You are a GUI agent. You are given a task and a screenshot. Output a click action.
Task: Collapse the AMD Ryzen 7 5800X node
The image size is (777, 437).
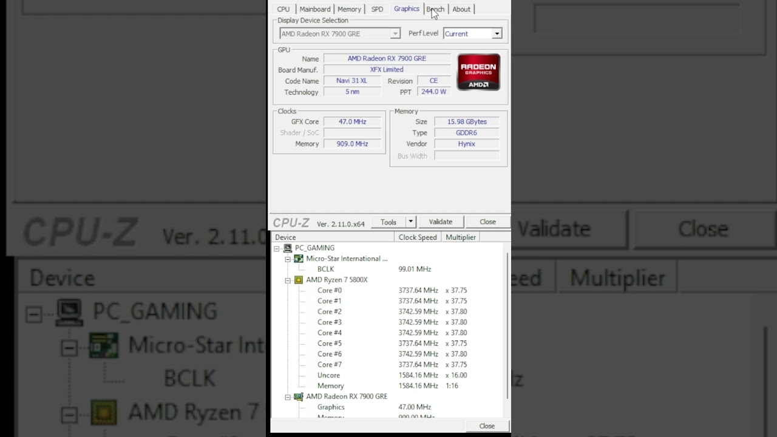pos(288,280)
